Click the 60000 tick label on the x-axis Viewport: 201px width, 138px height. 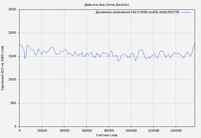tap(86, 131)
